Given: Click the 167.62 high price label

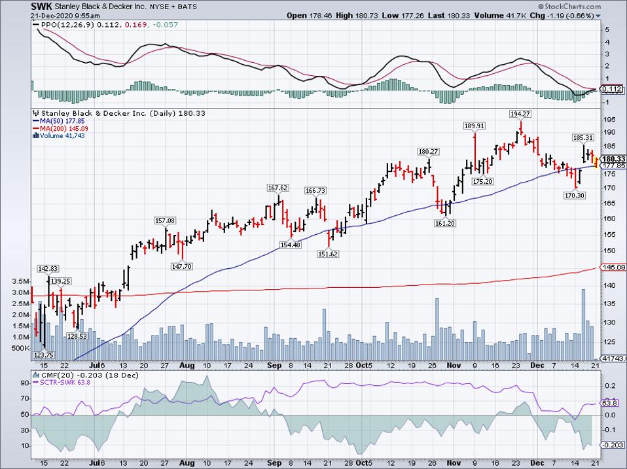Looking at the screenshot, I should 278,188.
